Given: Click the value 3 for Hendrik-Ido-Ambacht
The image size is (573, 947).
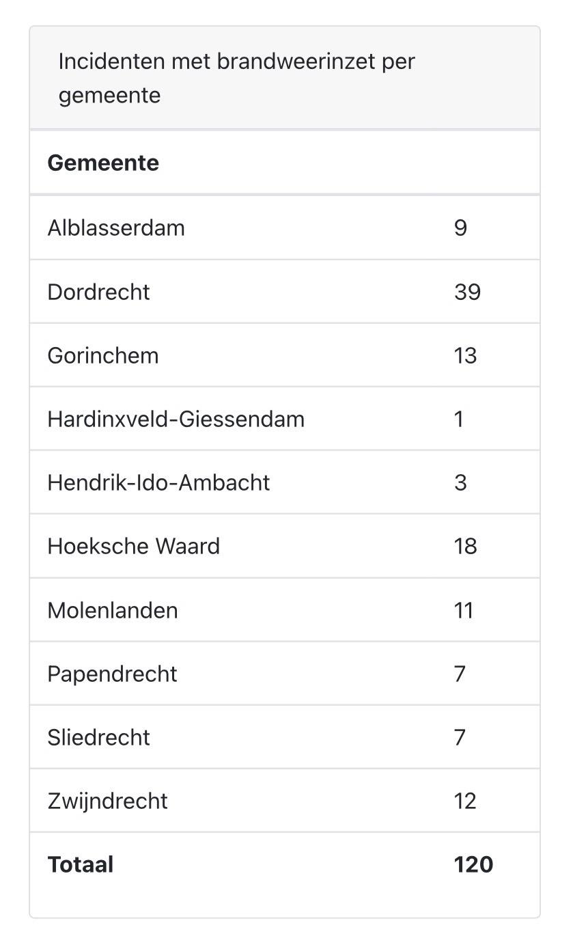Looking at the screenshot, I should click(x=460, y=482).
